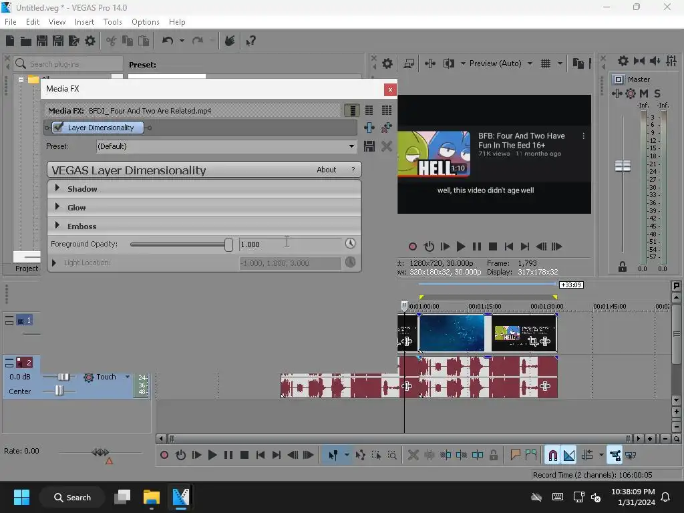Open the Insert menu
The width and height of the screenshot is (684, 513).
tap(84, 22)
